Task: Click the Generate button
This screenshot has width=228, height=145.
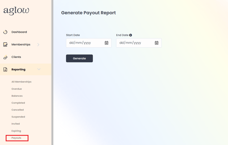Action: [x=80, y=58]
